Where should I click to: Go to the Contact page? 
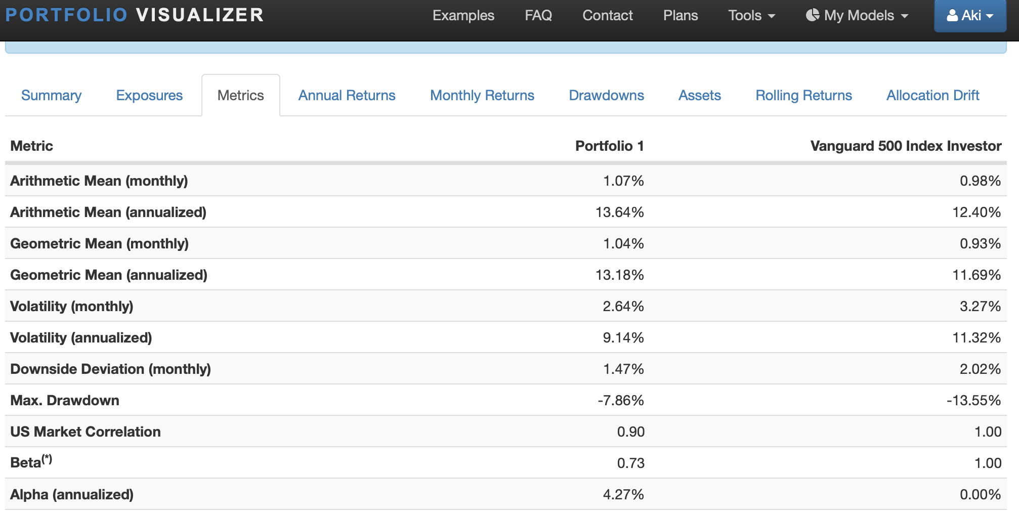608,15
